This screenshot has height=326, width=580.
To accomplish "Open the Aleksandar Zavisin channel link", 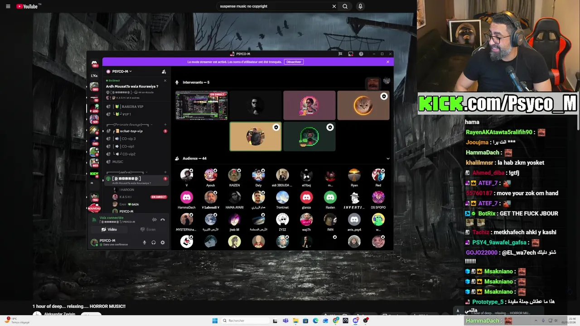I will pos(60,314).
